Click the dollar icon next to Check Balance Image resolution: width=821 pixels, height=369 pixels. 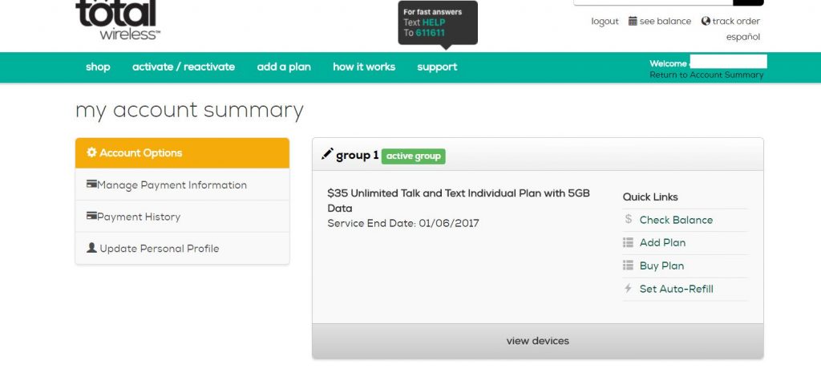coord(629,219)
